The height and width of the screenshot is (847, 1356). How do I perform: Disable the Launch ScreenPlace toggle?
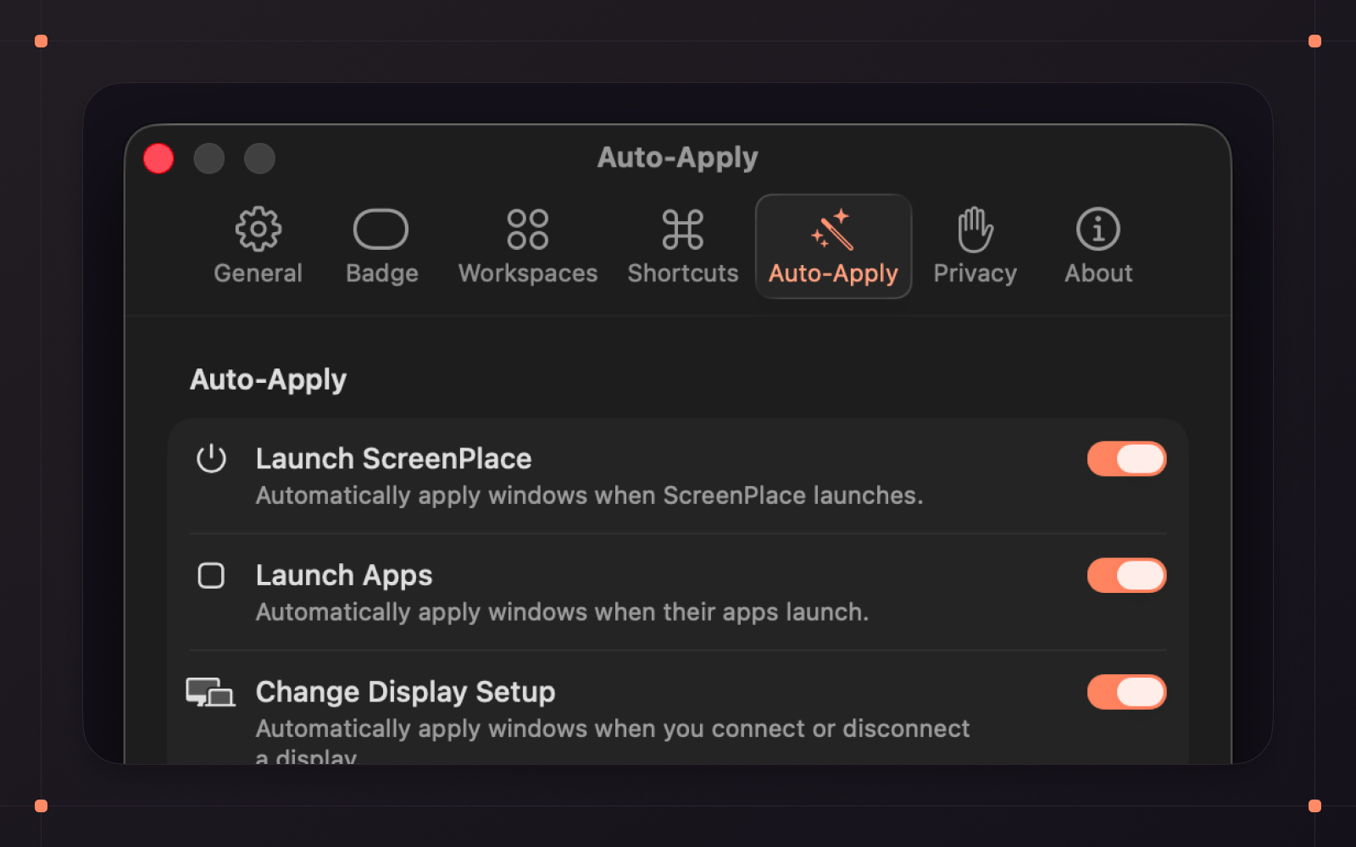(1126, 459)
